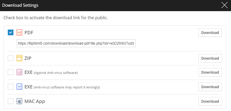
Task: Click the blue EXE icon
Action: [x=19, y=87]
